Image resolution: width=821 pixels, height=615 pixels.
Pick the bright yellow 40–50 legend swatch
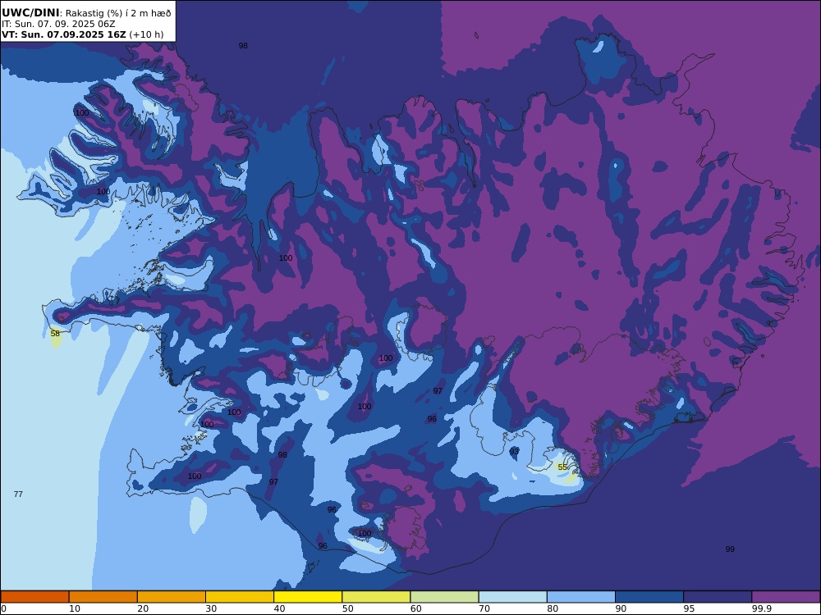point(308,597)
